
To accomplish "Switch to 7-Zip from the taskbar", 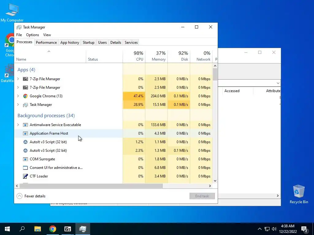I will (68, 229).
